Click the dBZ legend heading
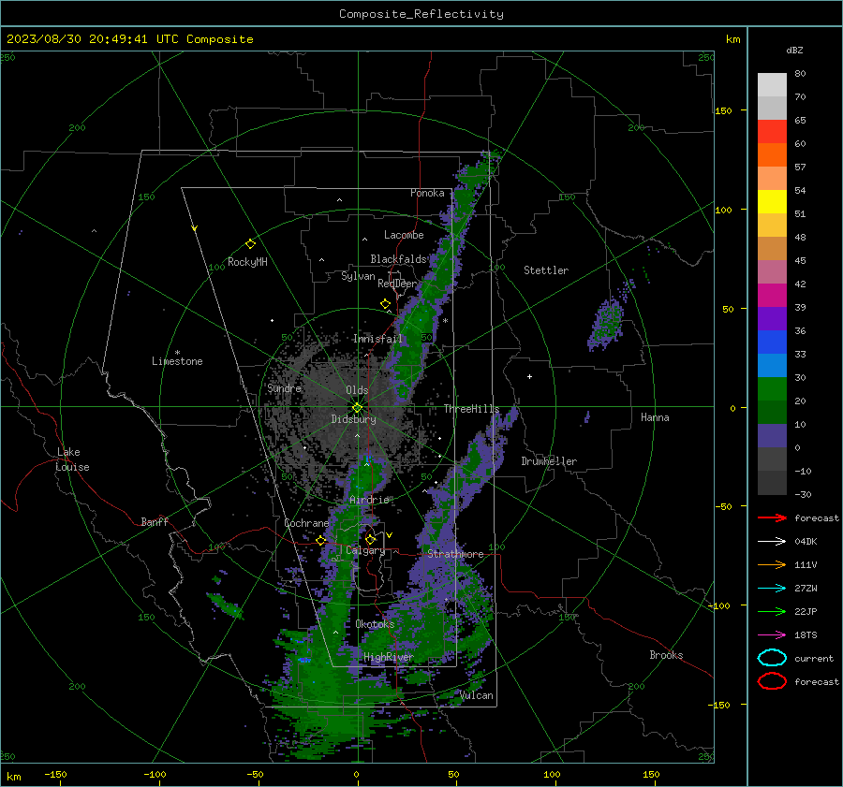The height and width of the screenshot is (787, 843). click(794, 51)
